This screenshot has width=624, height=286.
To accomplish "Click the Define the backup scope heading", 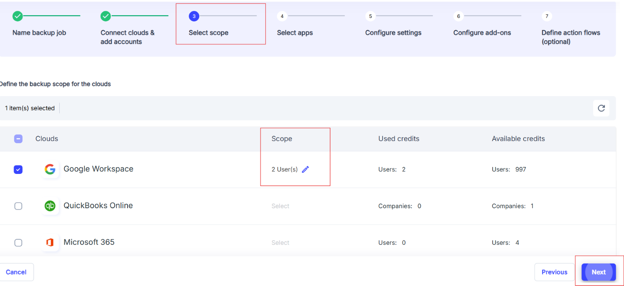I will (x=55, y=84).
